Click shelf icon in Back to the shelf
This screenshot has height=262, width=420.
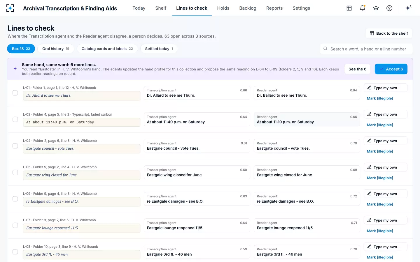click(x=372, y=33)
